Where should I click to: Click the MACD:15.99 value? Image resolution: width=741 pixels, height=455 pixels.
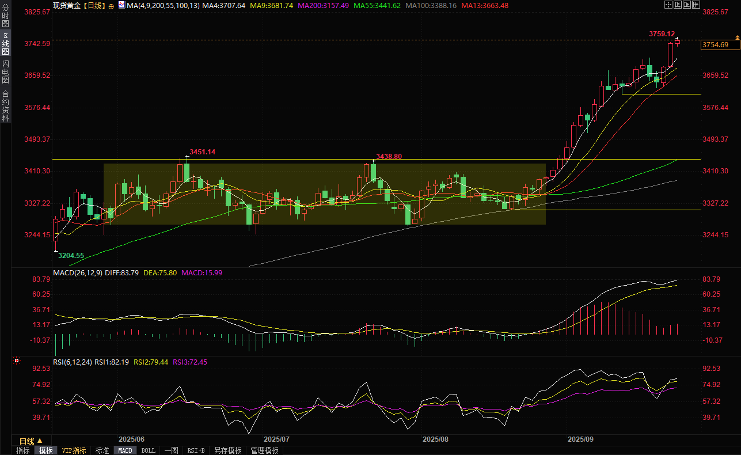pyautogui.click(x=202, y=272)
